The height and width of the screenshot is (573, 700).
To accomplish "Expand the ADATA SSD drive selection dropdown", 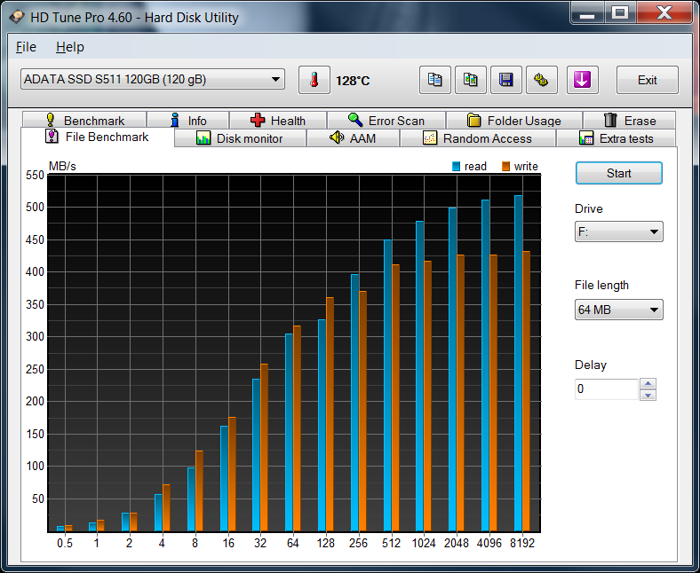I will click(x=152, y=79).
